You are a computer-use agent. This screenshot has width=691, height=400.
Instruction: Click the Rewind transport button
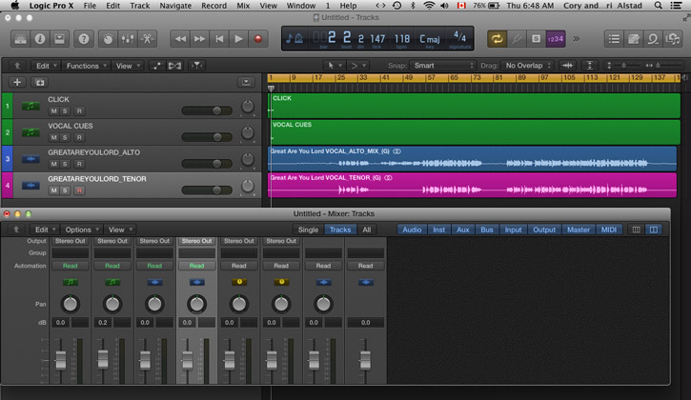[180, 39]
